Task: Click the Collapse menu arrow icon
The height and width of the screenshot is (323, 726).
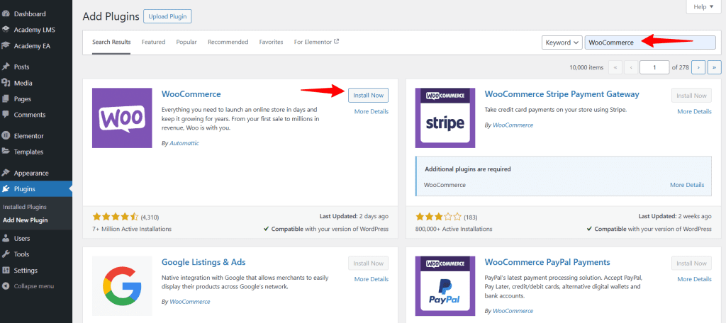Action: (x=6, y=286)
